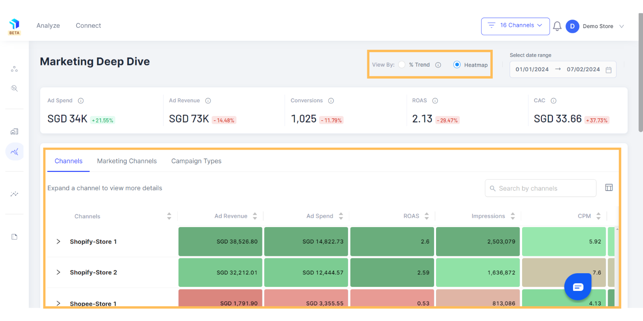The width and height of the screenshot is (643, 321).
Task: Click the SGD 12,444.57 spend cell
Action: 306,272
